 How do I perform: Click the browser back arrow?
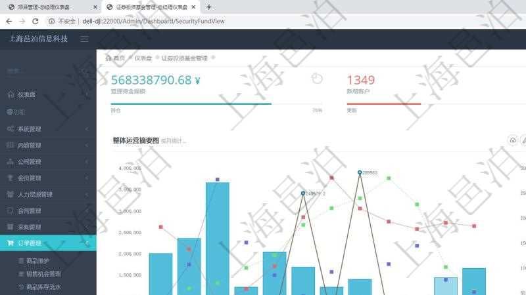coord(9,21)
